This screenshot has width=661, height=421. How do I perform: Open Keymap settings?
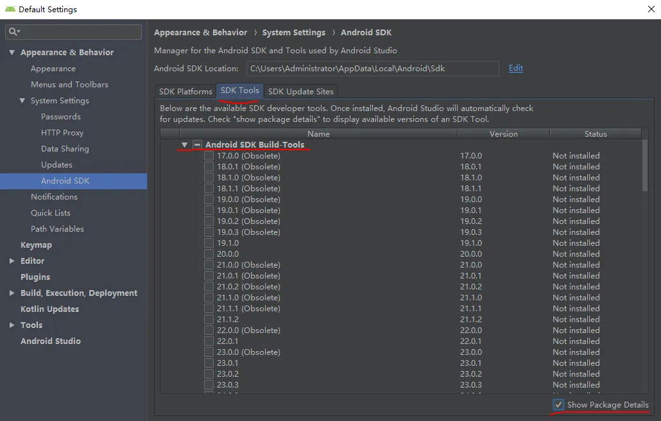click(x=36, y=245)
